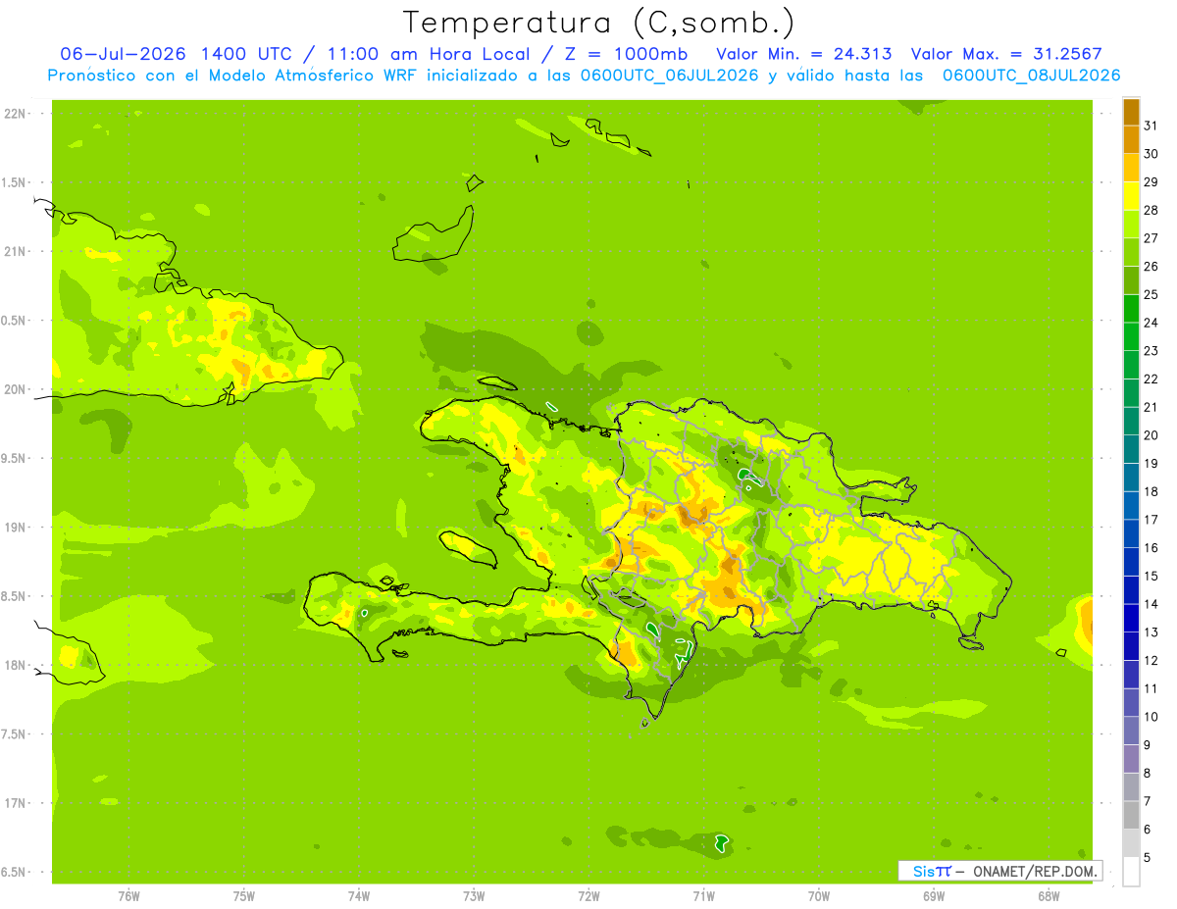Pick the yellow legend swatch between 28 and 29
Image resolution: width=1177 pixels, height=909 pixels.
[1131, 195]
